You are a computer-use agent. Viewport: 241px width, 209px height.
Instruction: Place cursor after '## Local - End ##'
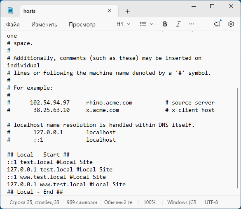(63, 192)
